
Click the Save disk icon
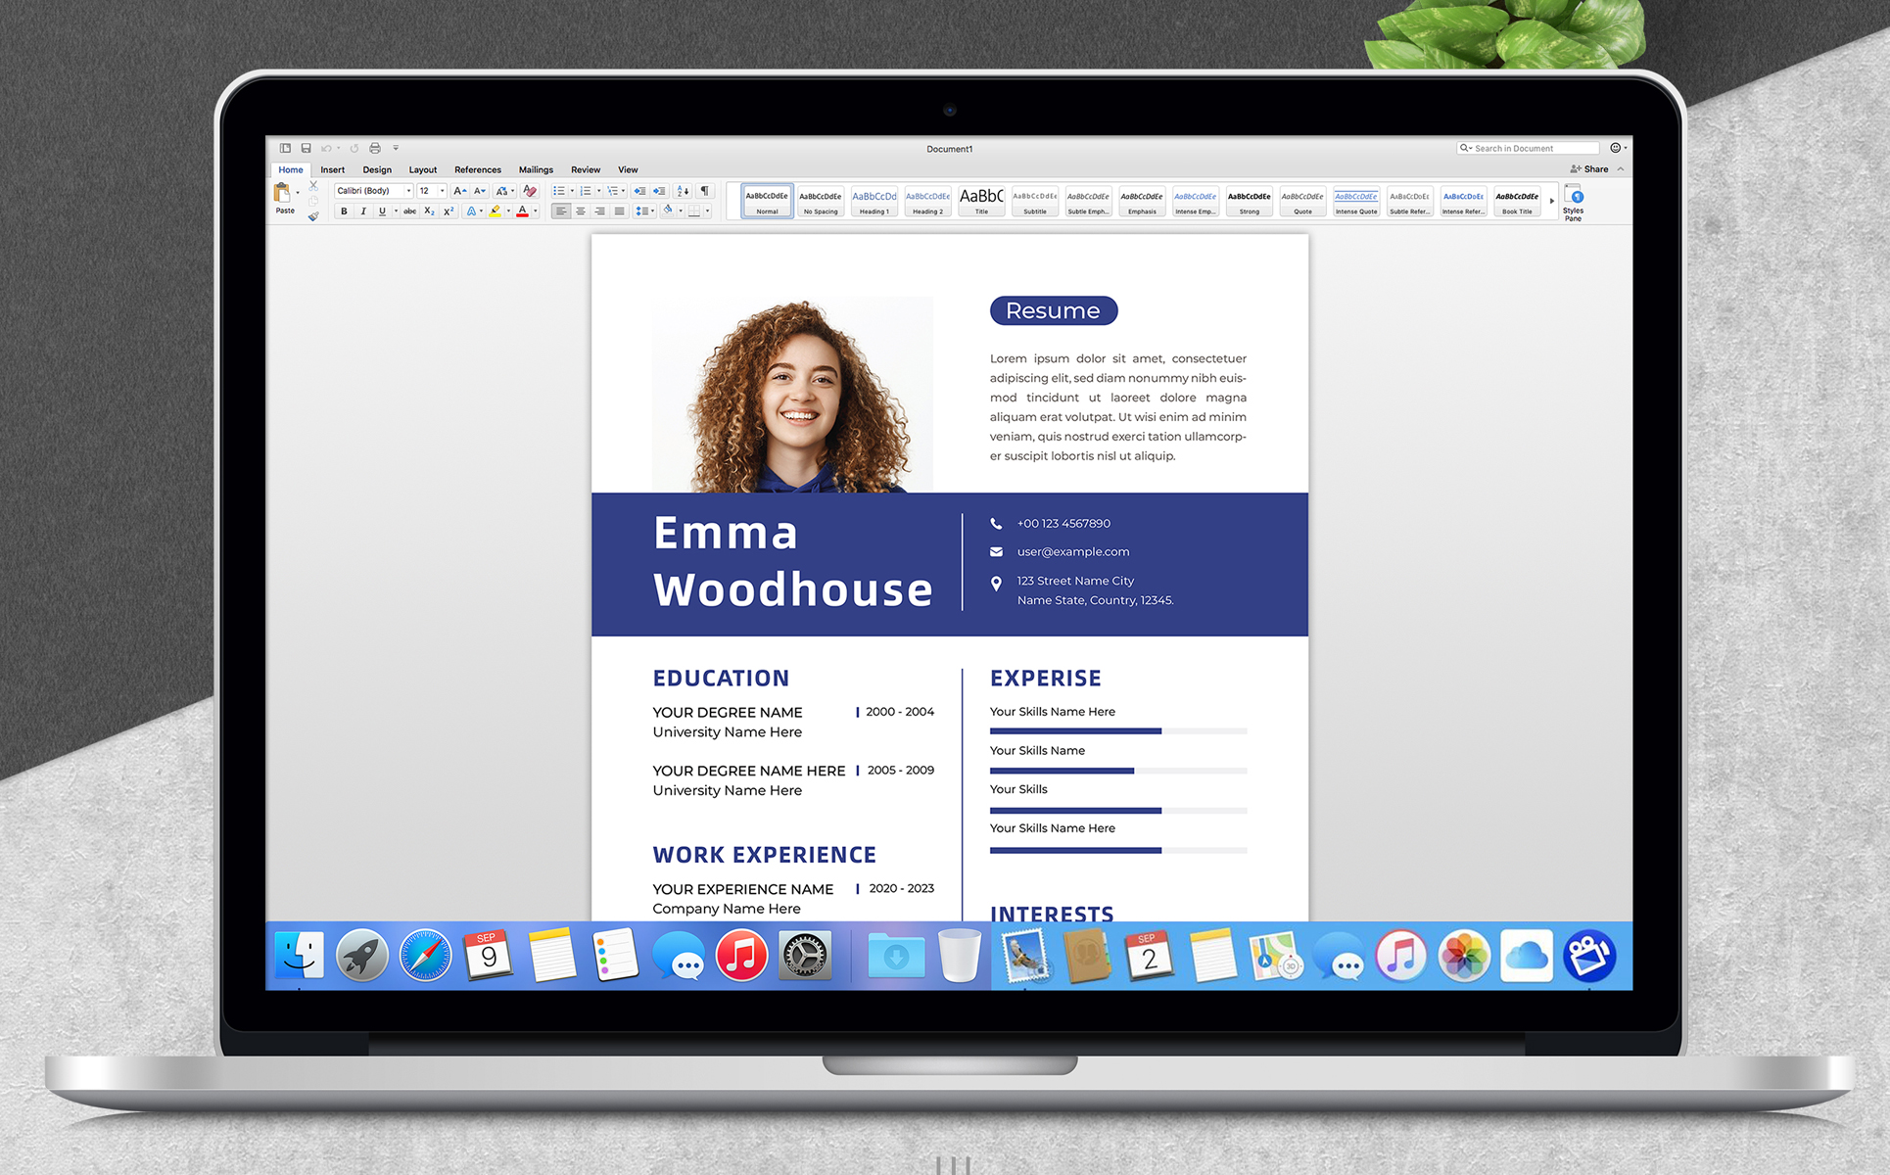point(306,149)
